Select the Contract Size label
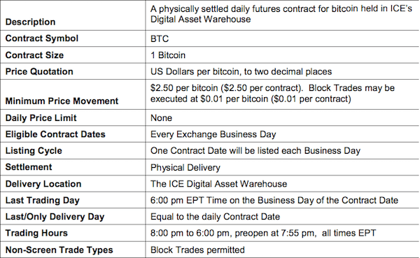The width and height of the screenshot is (420, 258). 34,55
